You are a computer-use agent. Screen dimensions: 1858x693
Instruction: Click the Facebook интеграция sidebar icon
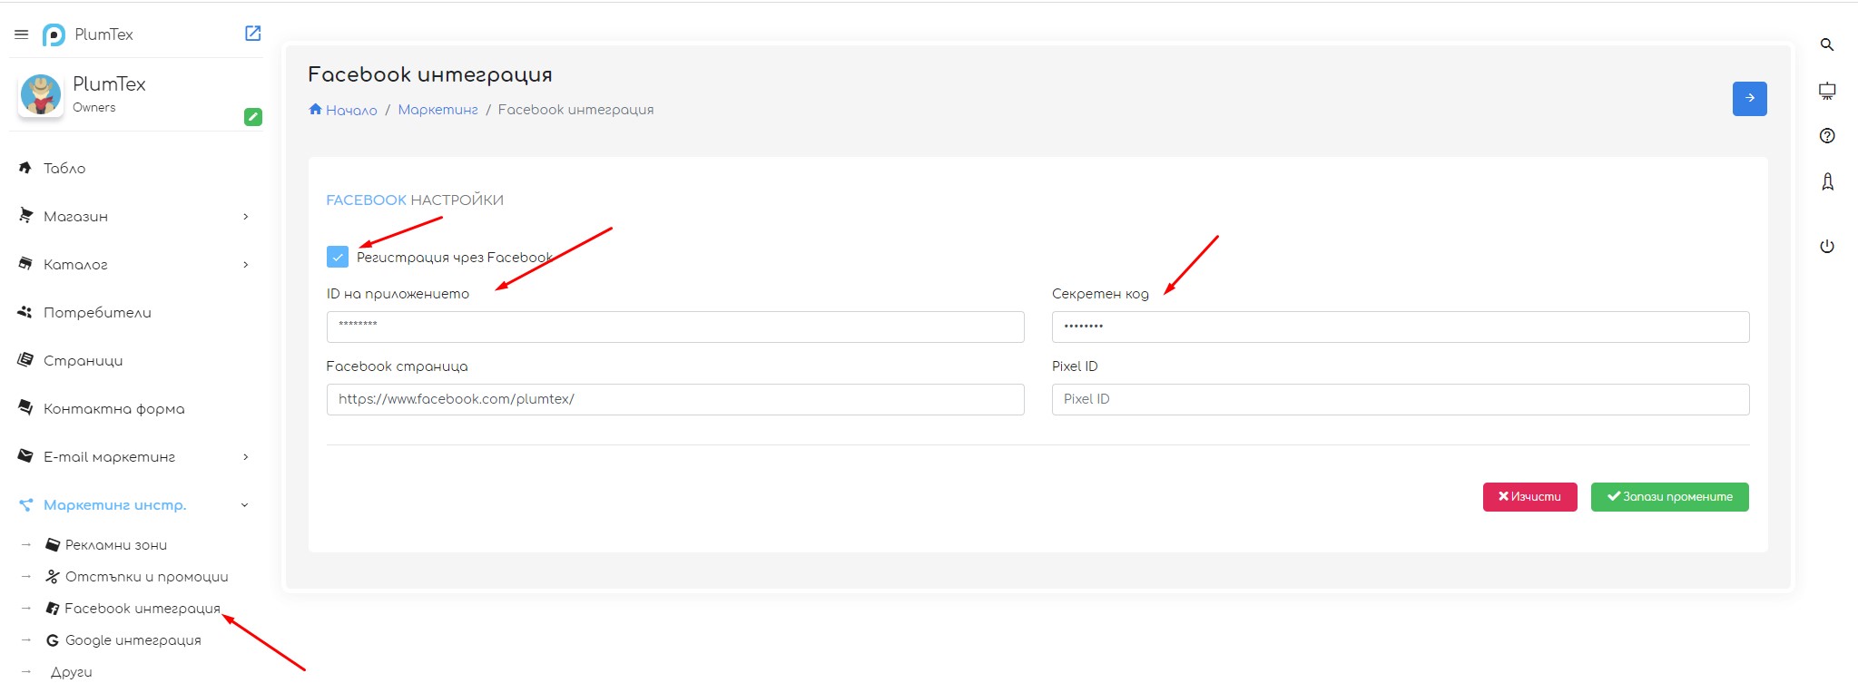53,609
